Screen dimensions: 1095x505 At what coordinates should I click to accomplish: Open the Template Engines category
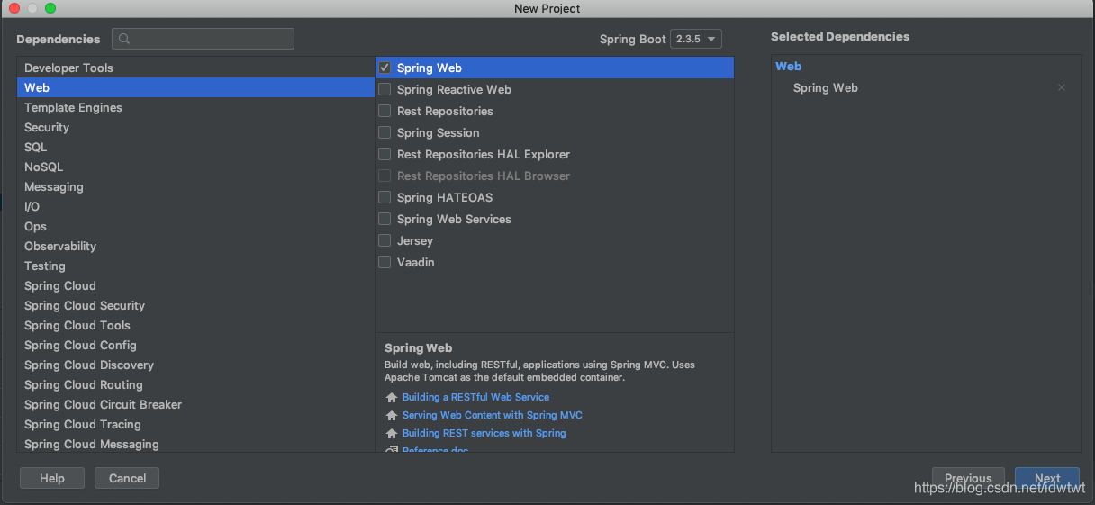coord(195,107)
